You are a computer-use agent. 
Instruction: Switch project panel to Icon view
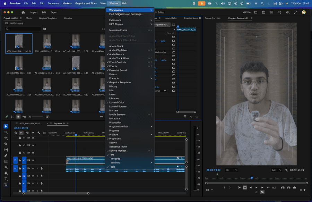pos(18,117)
